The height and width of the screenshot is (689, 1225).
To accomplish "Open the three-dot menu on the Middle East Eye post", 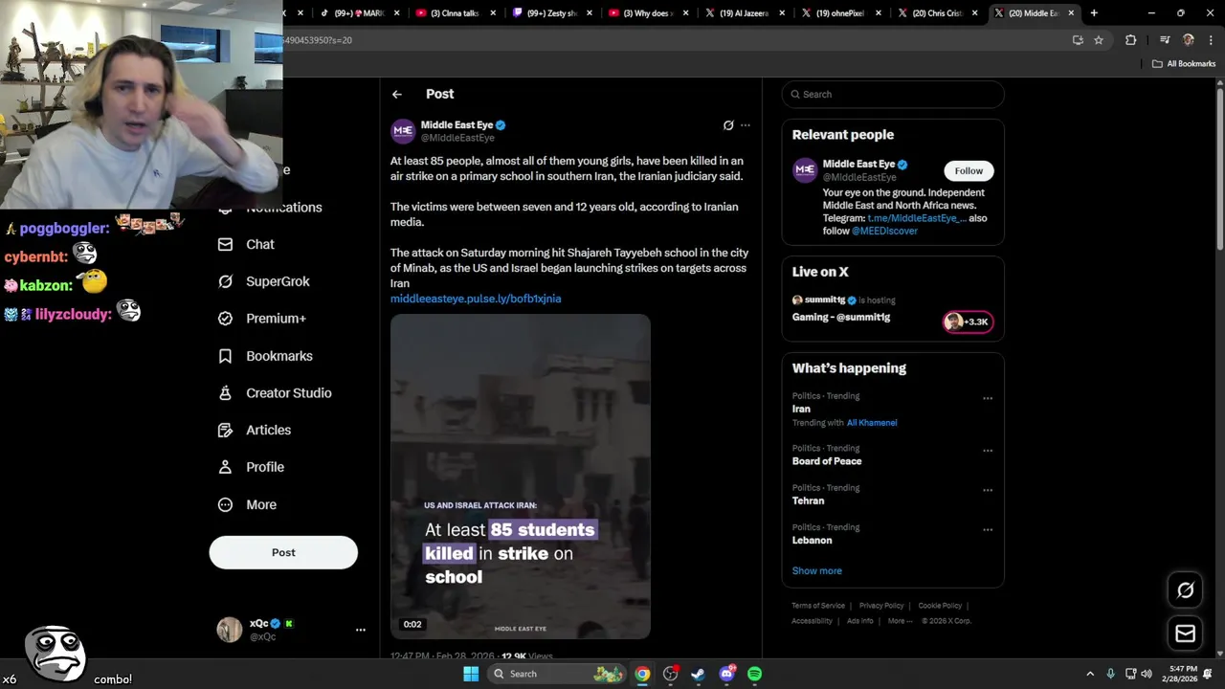I will point(746,125).
